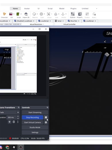Close the Script document tab
Screen dimensions: 112x150
63,21
